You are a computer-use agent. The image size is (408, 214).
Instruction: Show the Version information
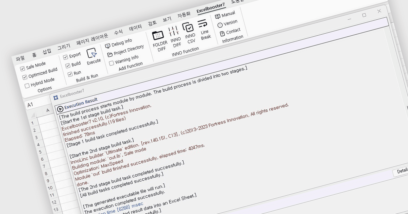[227, 23]
